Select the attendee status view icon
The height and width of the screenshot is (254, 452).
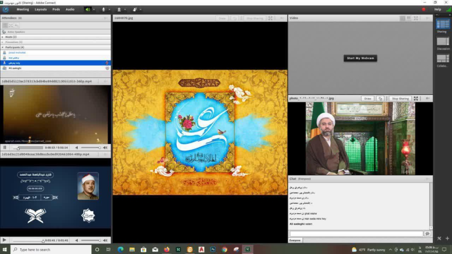[x=16, y=25]
